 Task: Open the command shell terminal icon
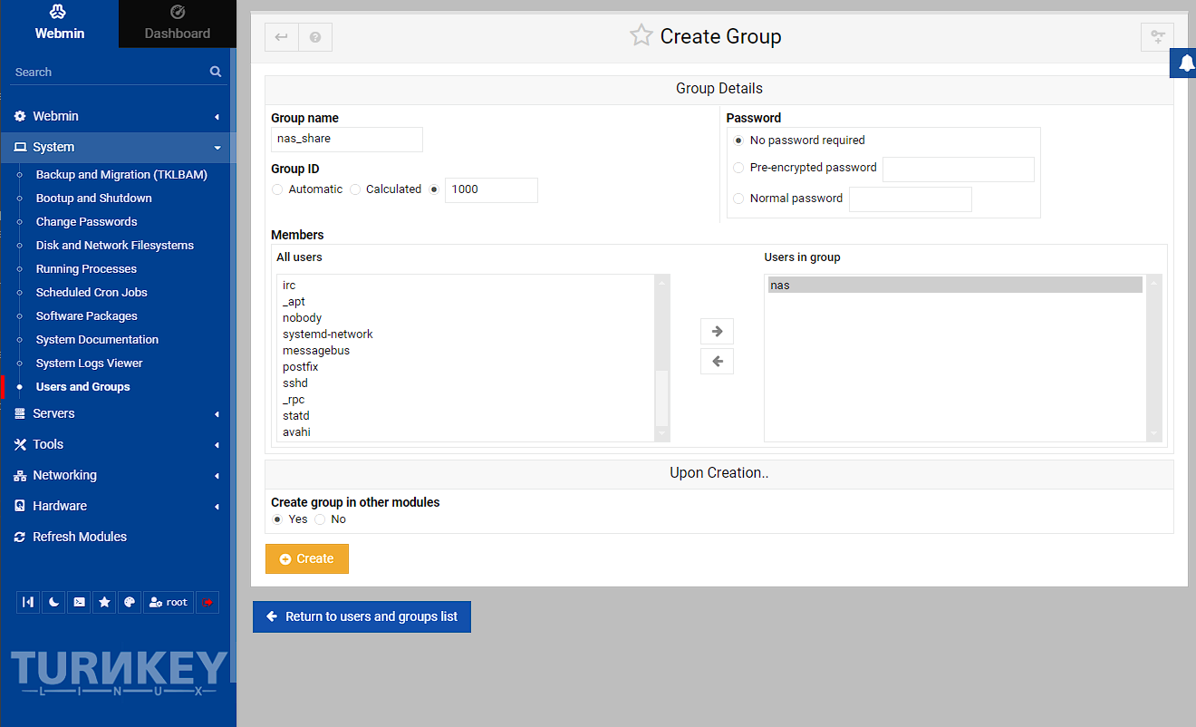(x=80, y=602)
